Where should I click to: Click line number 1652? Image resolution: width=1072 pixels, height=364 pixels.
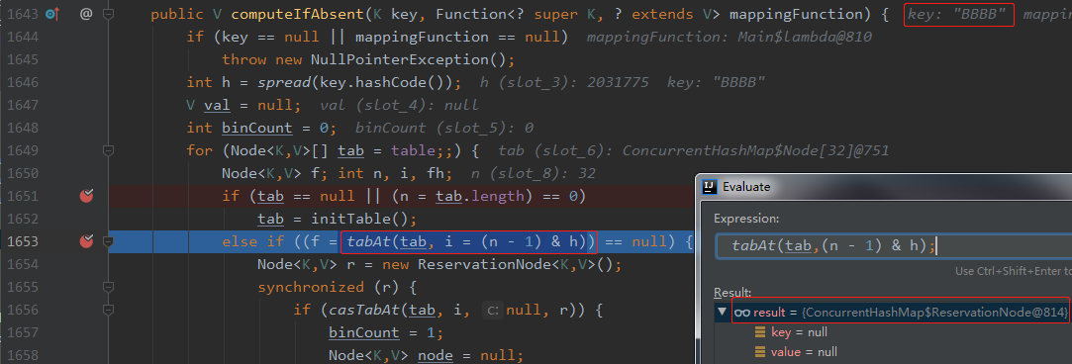[23, 219]
